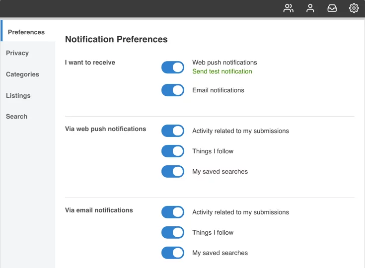
Task: Toggle email Things I follow switch
Action: [173, 233]
